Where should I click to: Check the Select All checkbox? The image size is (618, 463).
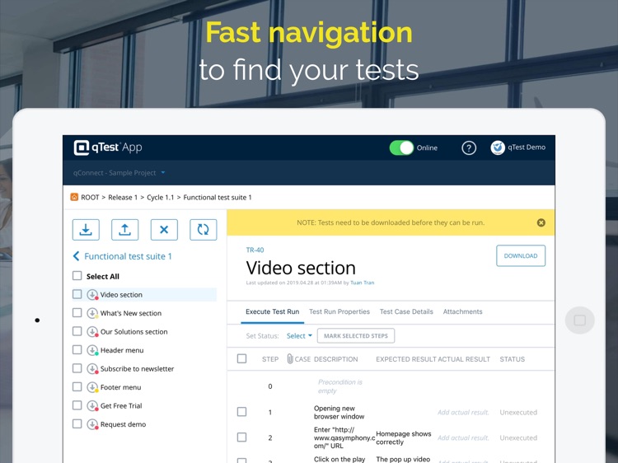coord(77,276)
